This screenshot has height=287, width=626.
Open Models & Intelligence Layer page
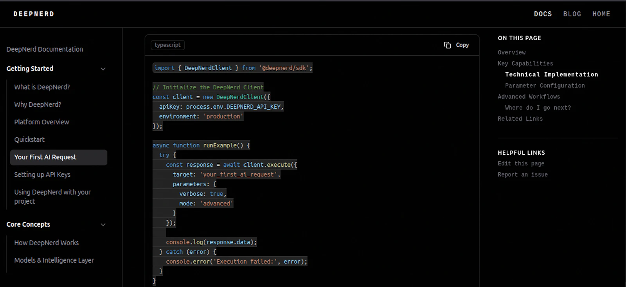coord(54,260)
